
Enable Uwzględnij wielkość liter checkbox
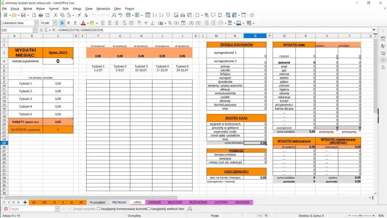tap(149, 209)
